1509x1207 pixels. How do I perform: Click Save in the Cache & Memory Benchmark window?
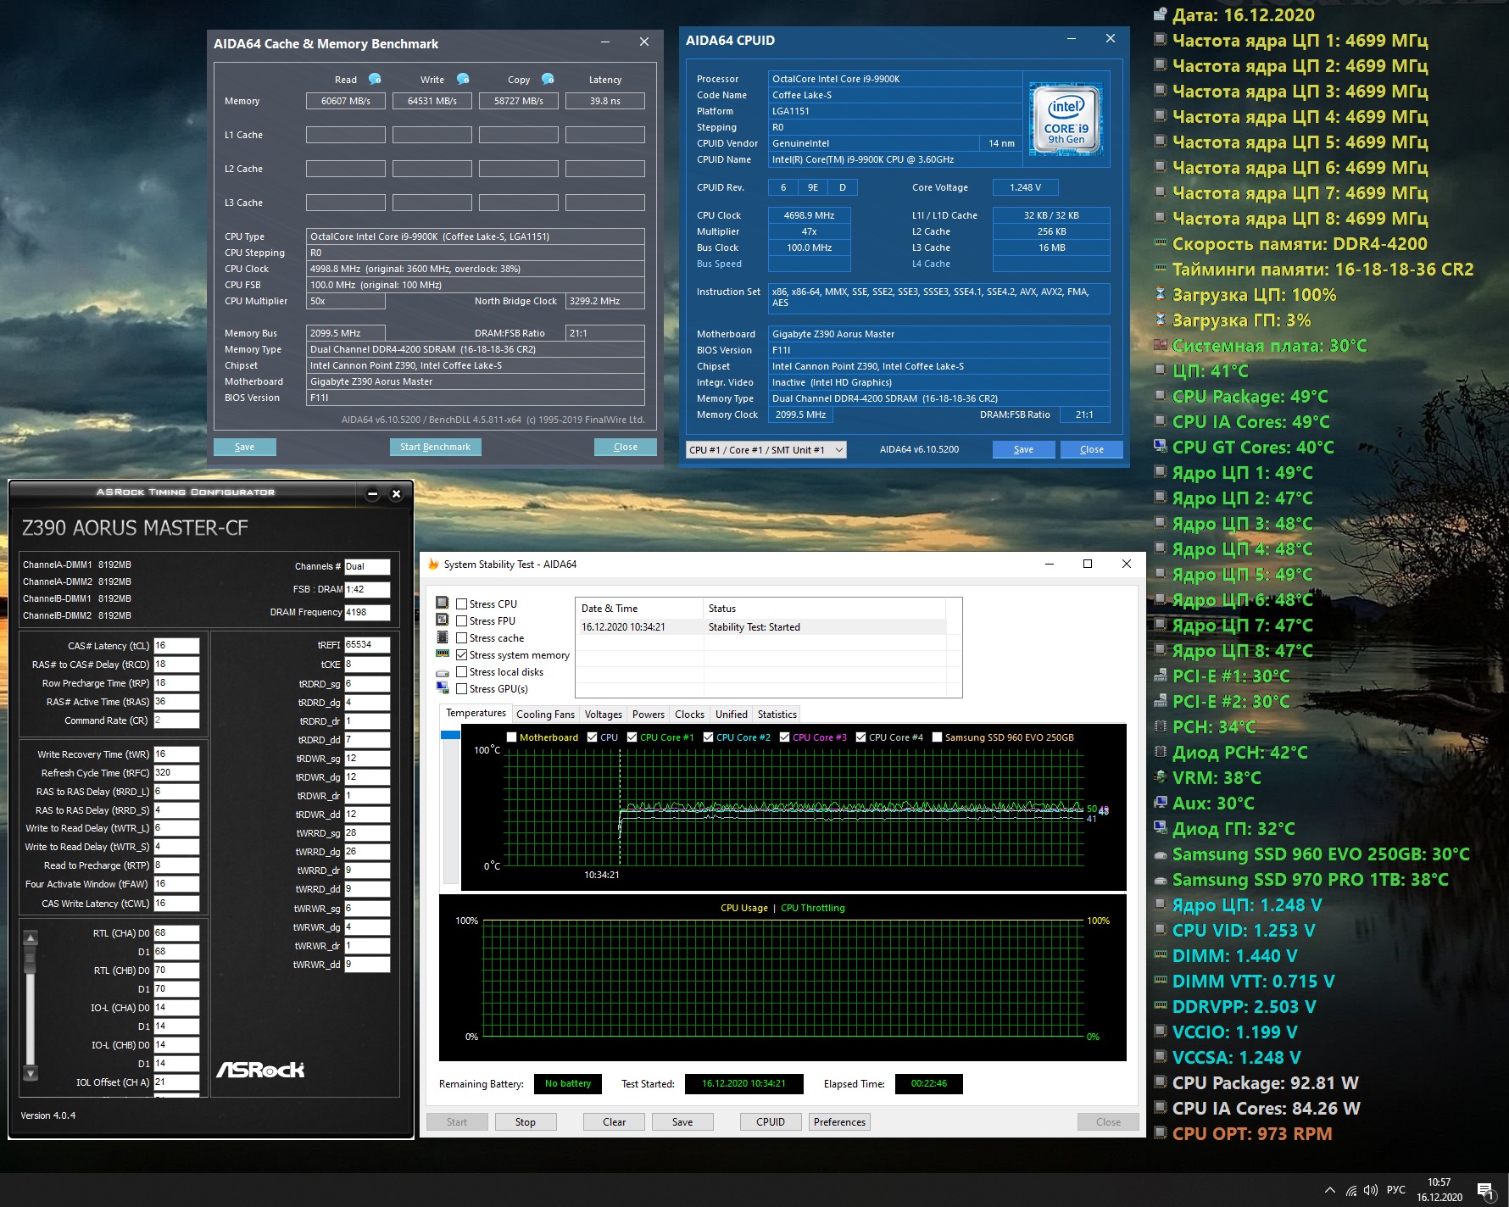point(244,447)
